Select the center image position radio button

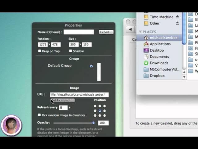tap(100, 111)
